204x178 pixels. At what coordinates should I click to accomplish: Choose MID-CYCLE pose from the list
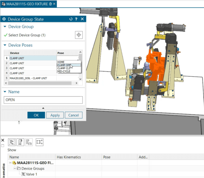69,71
